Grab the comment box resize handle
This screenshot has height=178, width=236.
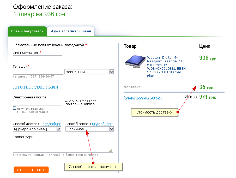[111, 150]
